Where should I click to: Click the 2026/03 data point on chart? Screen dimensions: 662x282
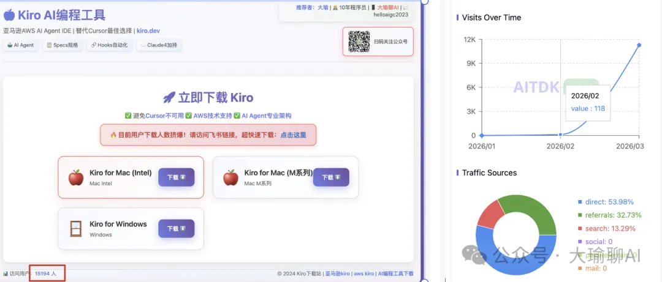[x=639, y=45]
